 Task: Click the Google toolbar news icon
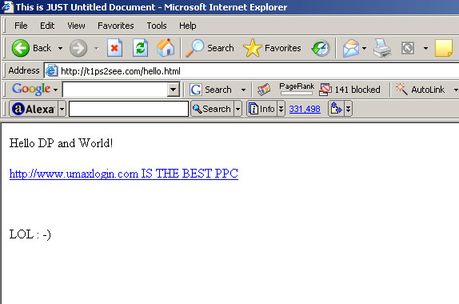(x=264, y=90)
